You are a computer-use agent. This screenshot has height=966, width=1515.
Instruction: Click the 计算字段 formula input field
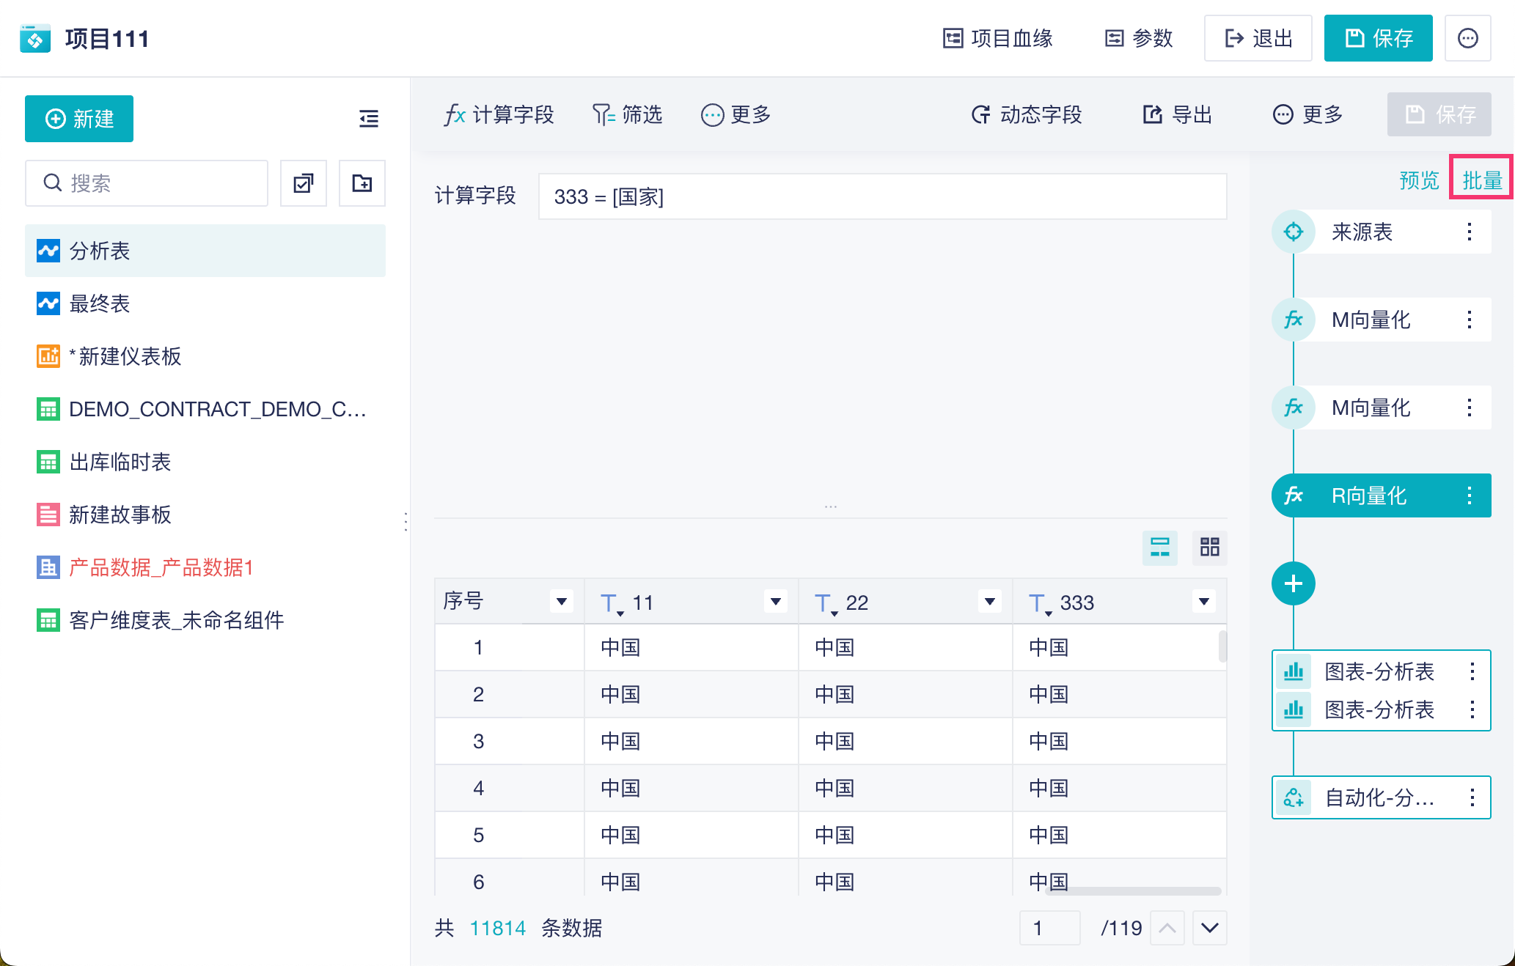tap(881, 196)
